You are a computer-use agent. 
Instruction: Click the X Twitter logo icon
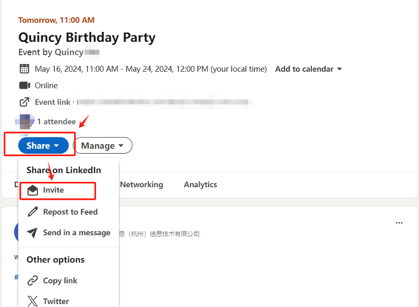click(x=32, y=301)
